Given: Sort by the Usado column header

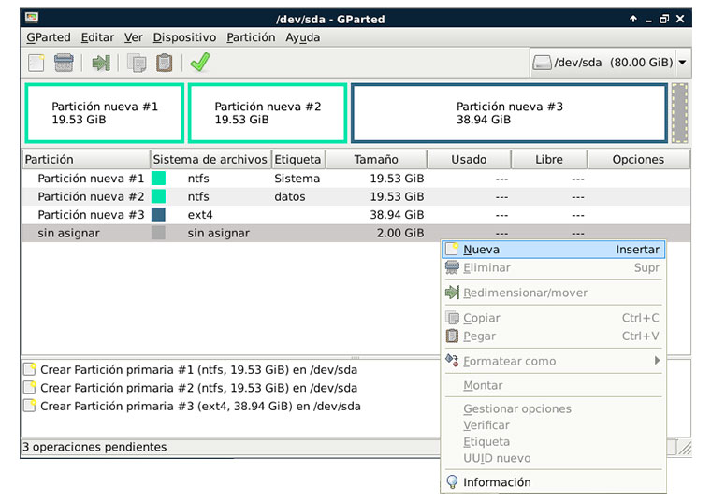Looking at the screenshot, I should tap(469, 160).
